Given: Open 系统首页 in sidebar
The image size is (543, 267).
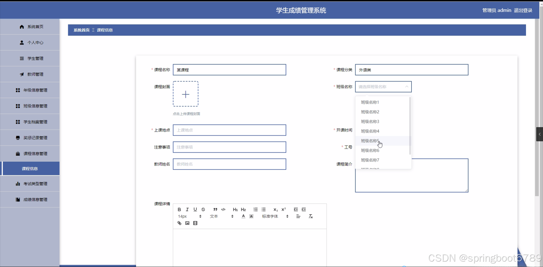Looking at the screenshot, I should 30,27.
